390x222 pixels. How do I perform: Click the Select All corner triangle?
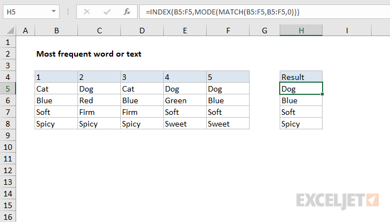[10, 31]
